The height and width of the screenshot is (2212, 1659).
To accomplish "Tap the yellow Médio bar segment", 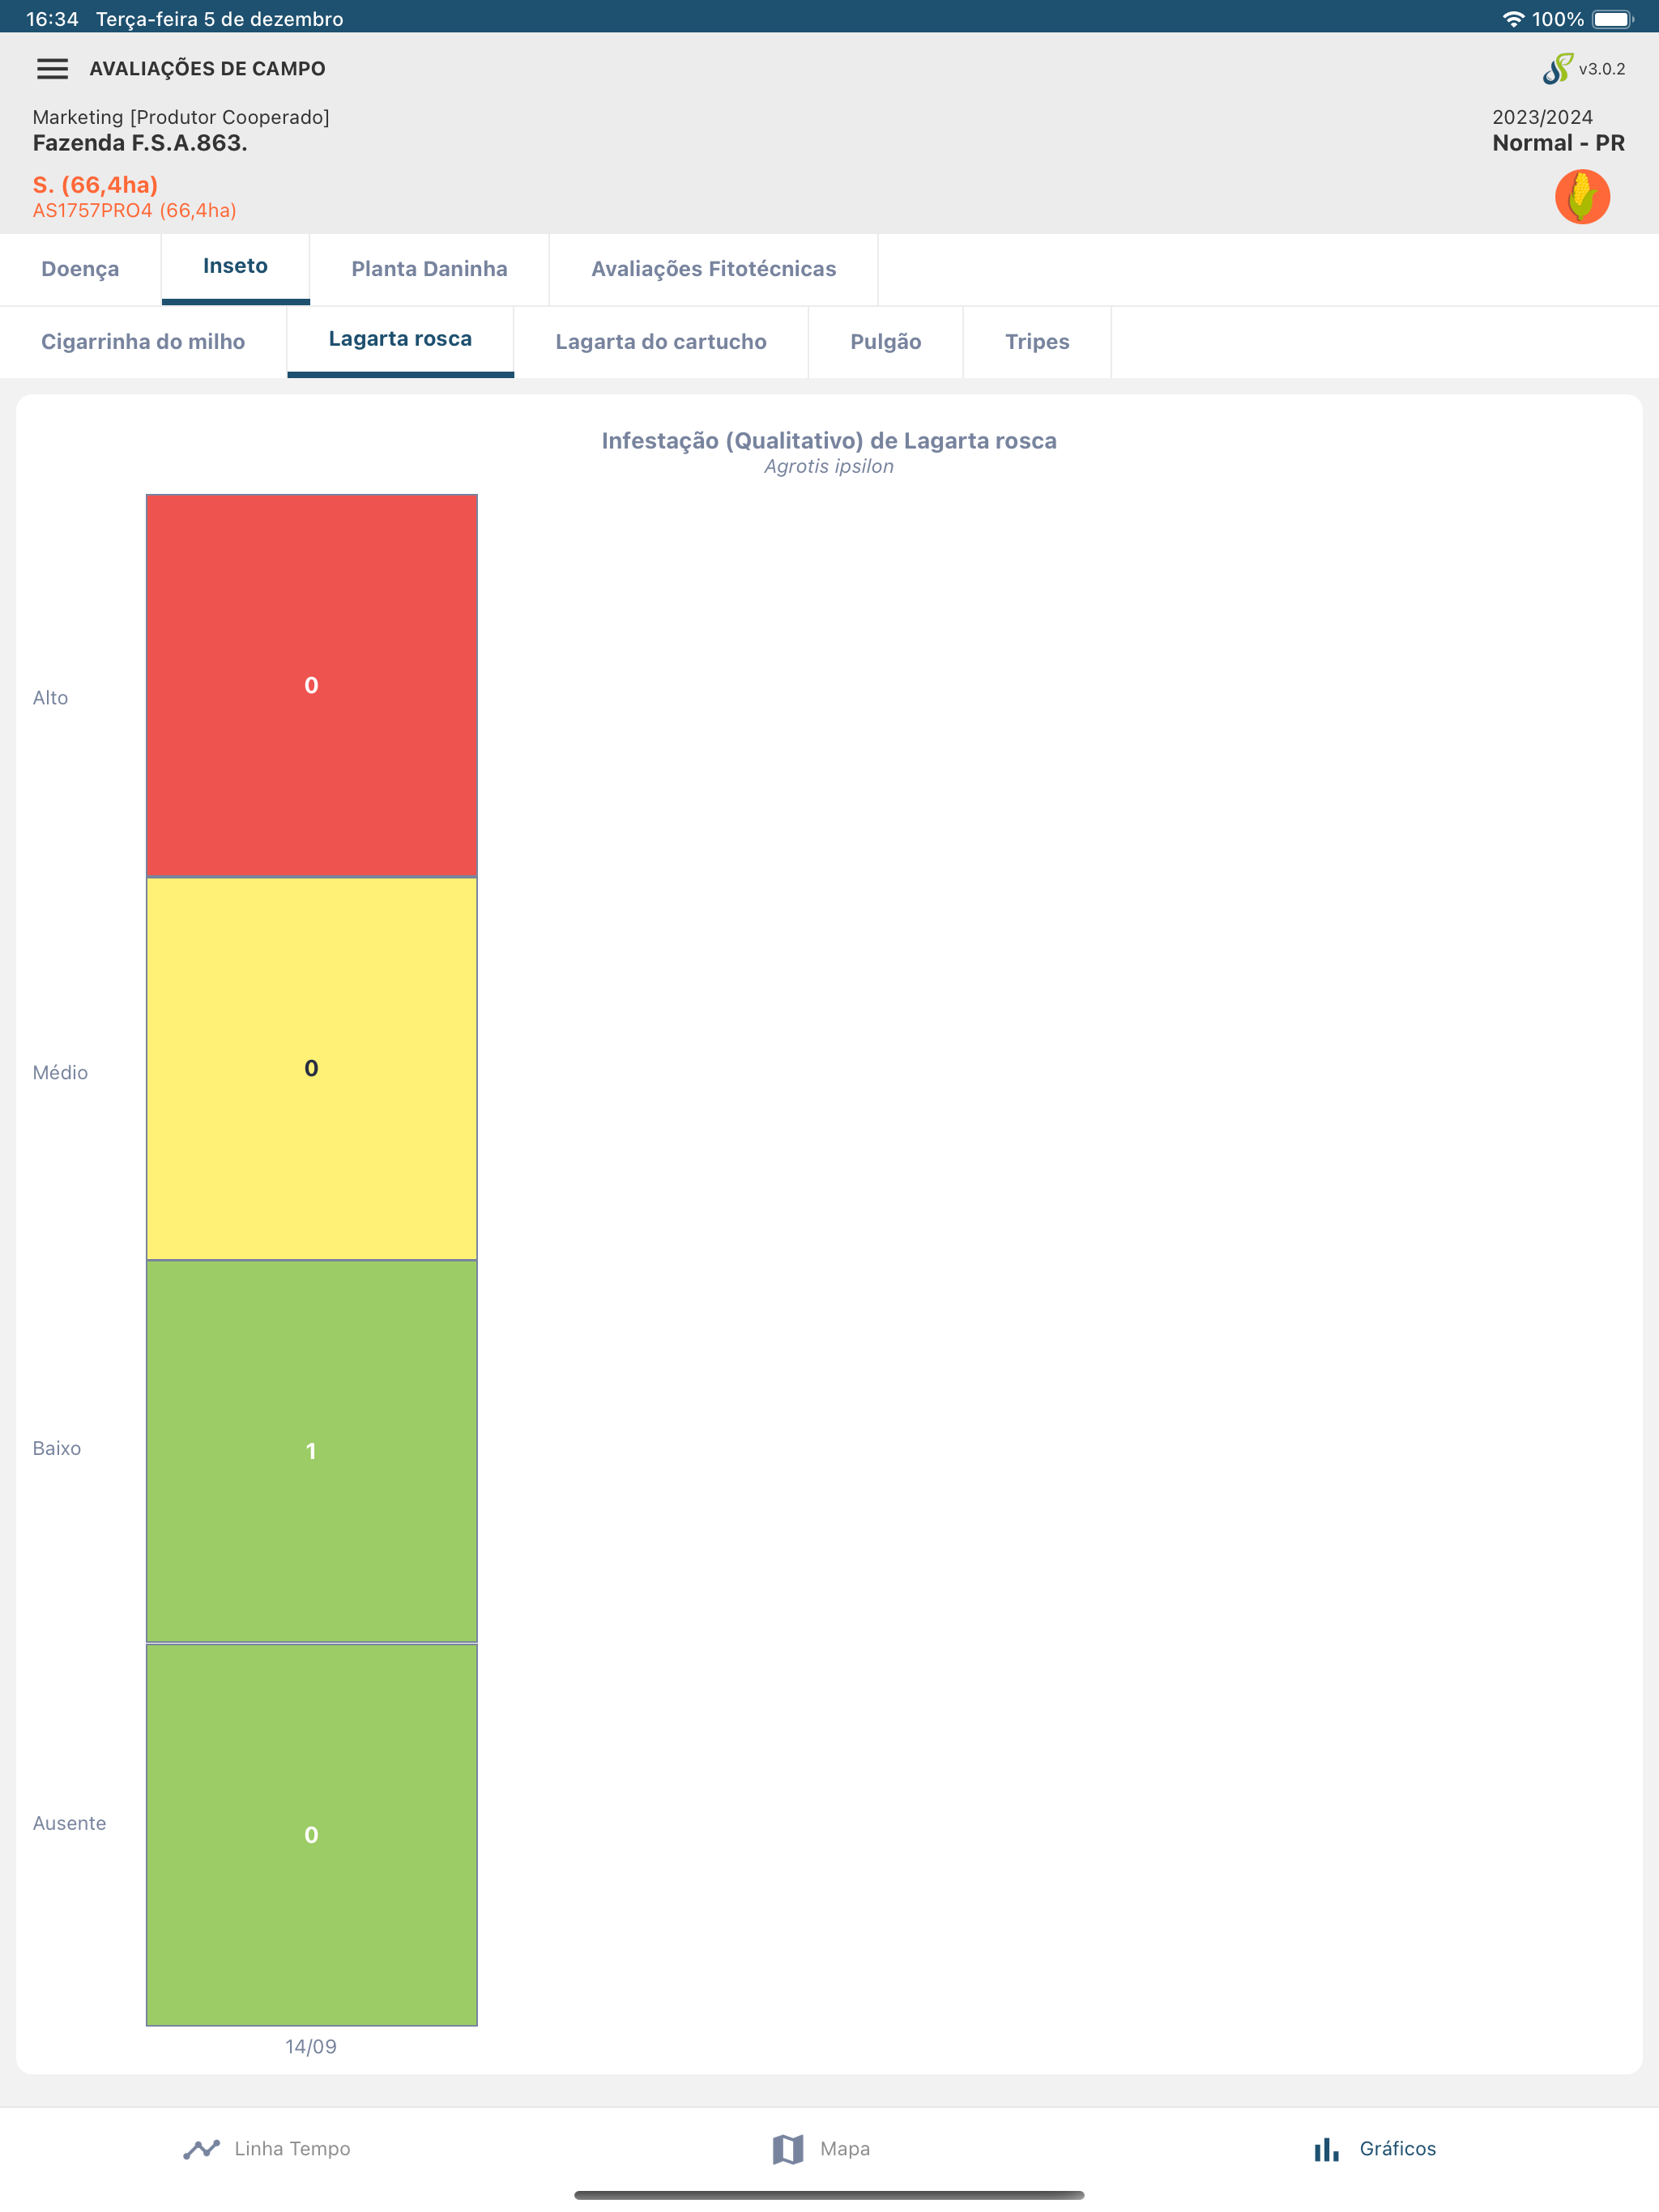I will click(x=311, y=1068).
